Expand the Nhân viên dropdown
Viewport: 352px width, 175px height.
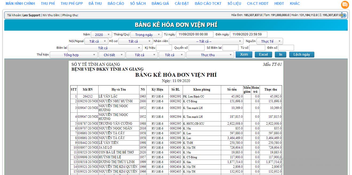[x=206, y=41]
